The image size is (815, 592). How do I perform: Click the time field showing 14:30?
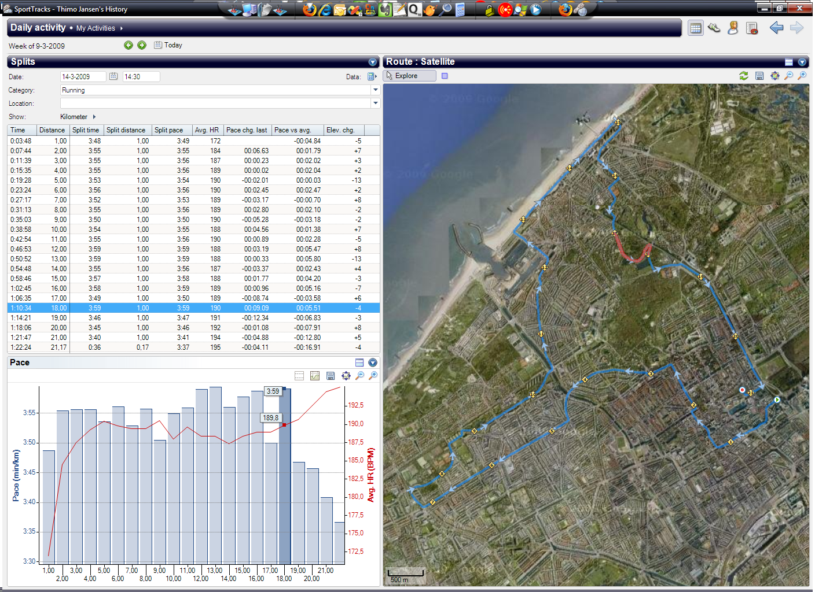coord(141,77)
